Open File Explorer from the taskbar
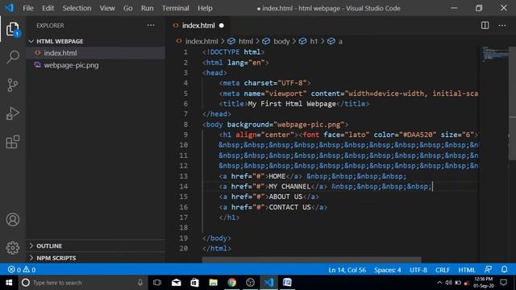Image resolution: width=516 pixels, height=290 pixels. tap(213, 283)
